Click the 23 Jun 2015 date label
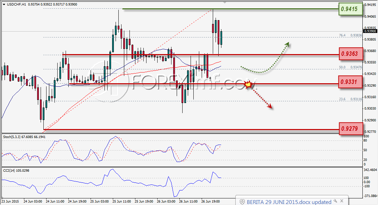378x205 pixels. pyautogui.click(x=10, y=202)
